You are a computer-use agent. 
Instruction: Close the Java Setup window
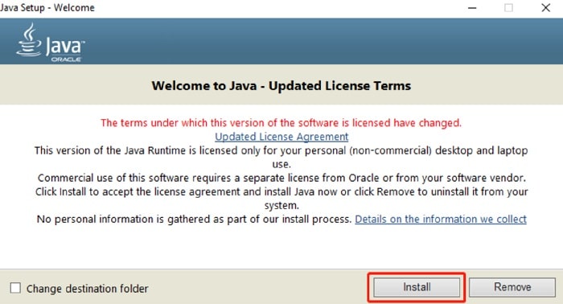(x=546, y=8)
